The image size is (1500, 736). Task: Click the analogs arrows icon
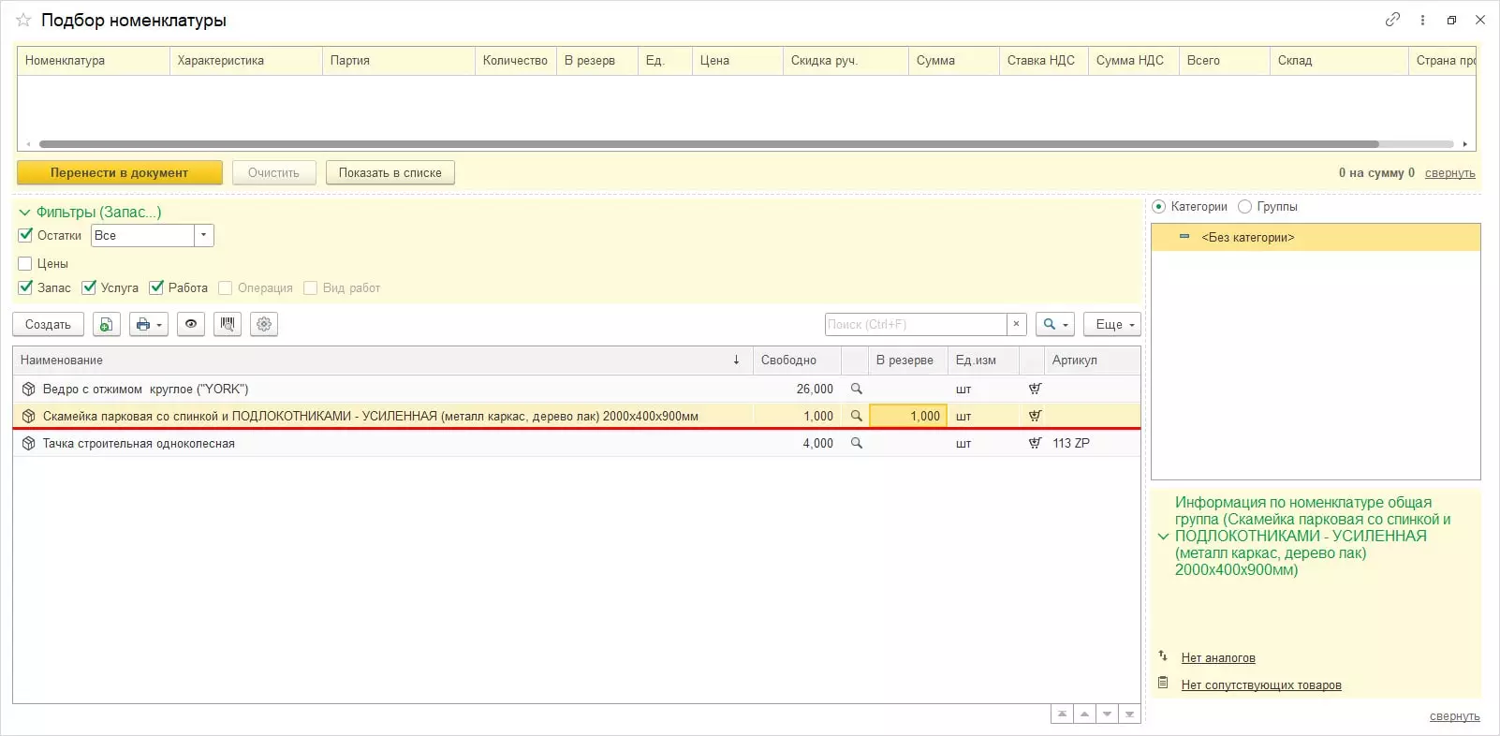click(1163, 656)
